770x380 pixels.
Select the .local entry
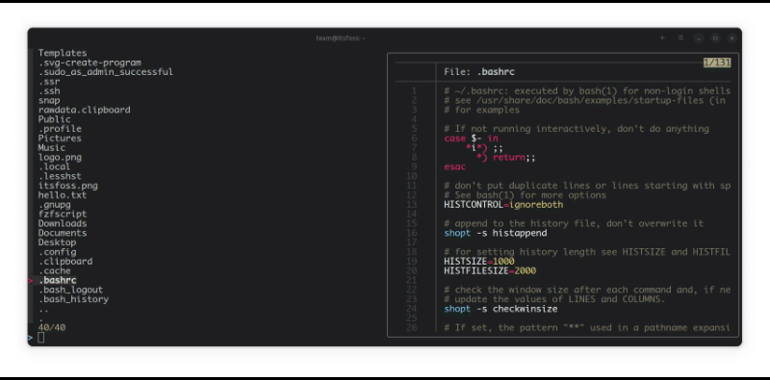point(55,167)
